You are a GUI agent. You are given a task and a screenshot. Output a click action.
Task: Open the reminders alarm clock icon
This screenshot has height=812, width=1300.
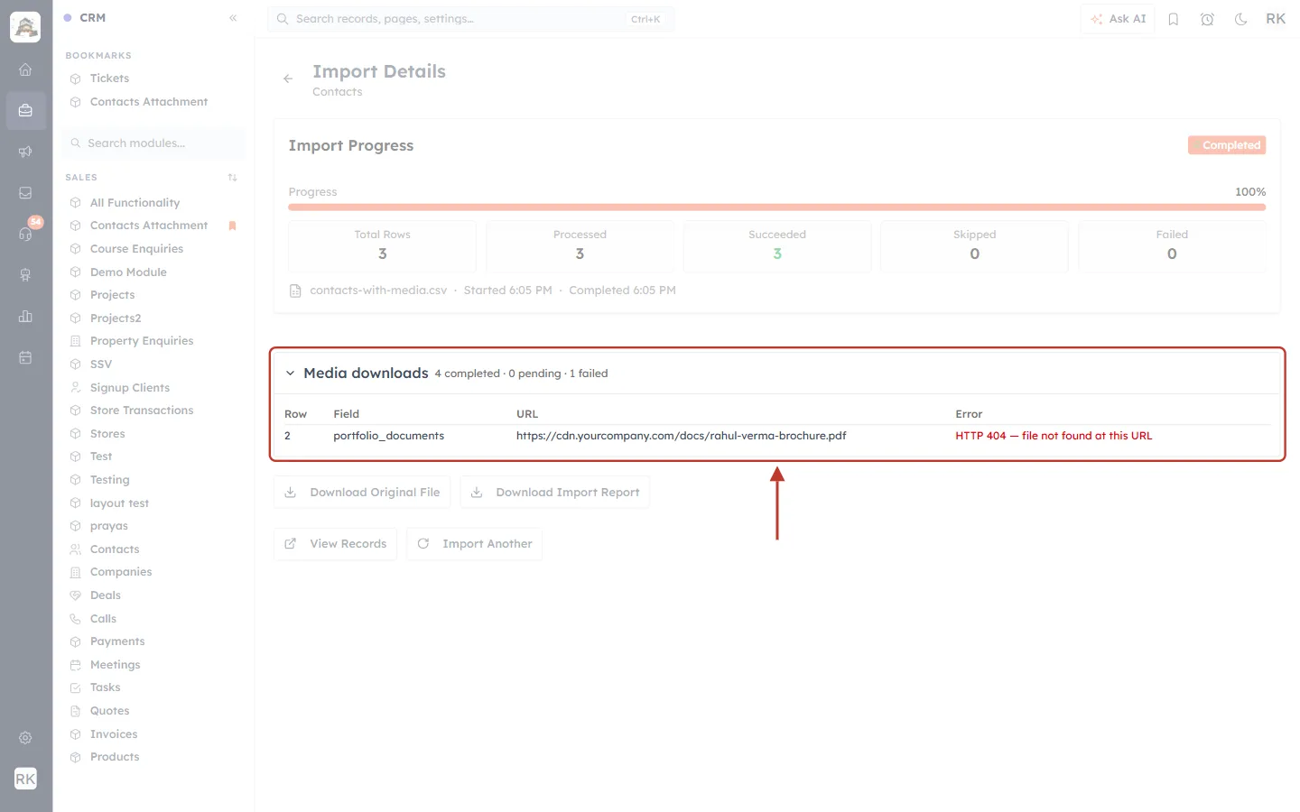pyautogui.click(x=1207, y=19)
